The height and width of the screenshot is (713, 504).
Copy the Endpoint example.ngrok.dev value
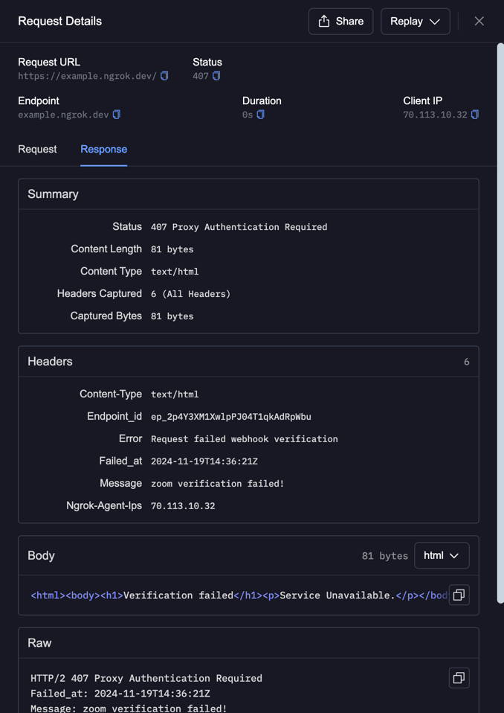click(117, 115)
